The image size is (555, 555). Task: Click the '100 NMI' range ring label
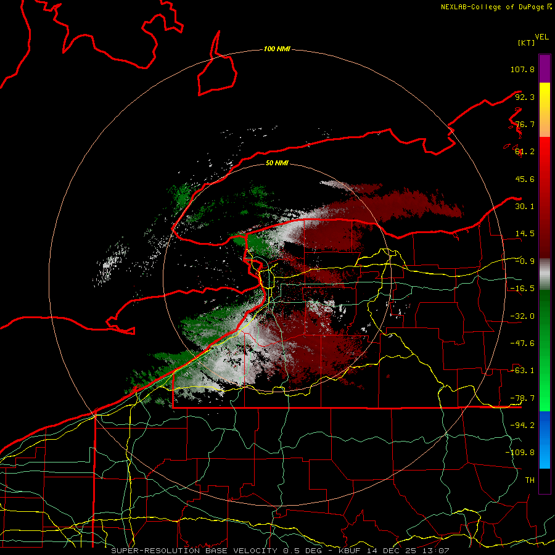277,49
